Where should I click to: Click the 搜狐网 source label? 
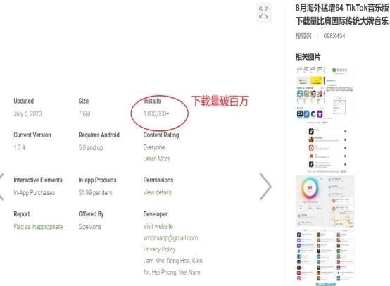pyautogui.click(x=303, y=36)
